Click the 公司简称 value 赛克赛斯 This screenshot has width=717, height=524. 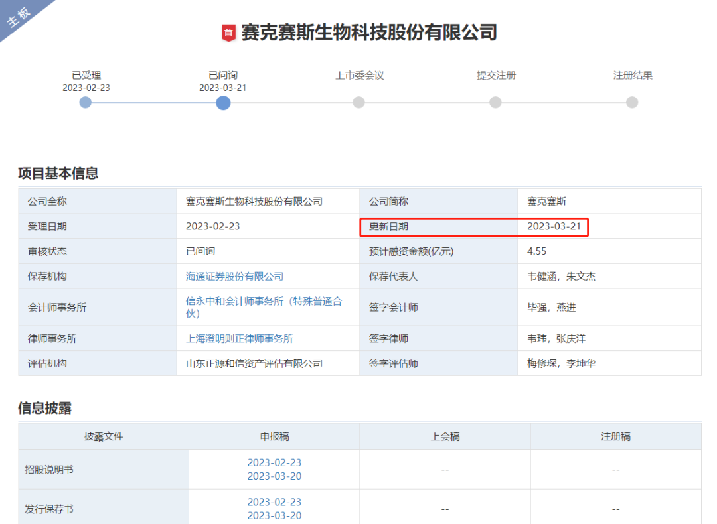pyautogui.click(x=547, y=202)
